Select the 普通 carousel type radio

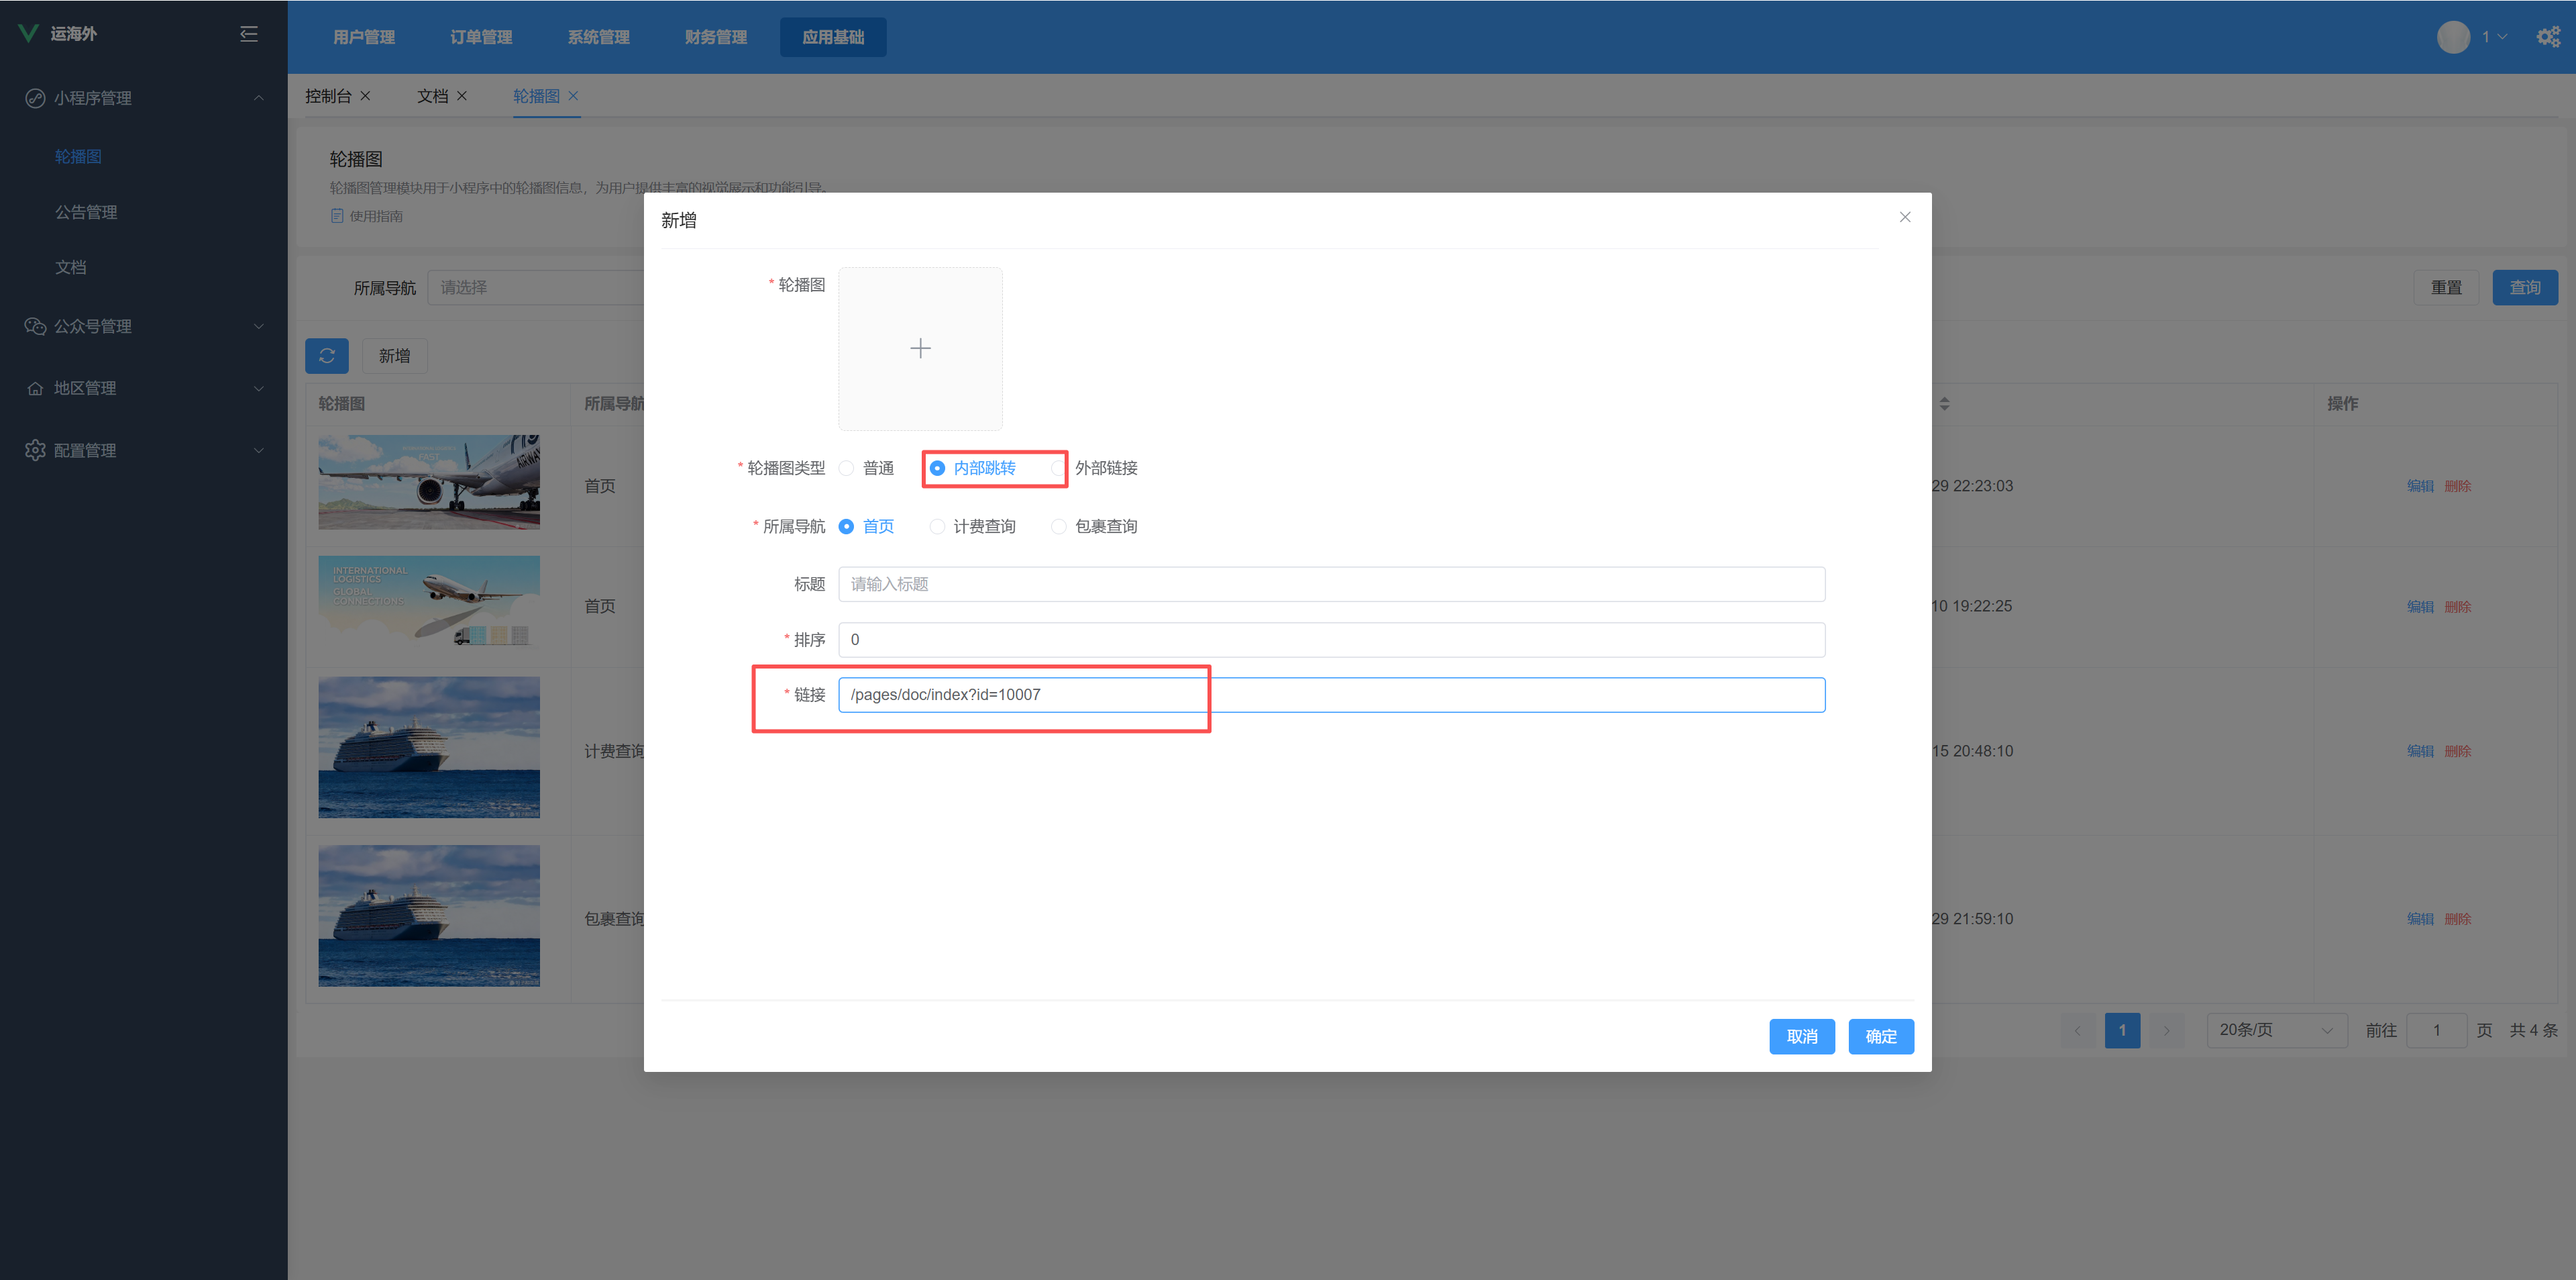pos(847,469)
